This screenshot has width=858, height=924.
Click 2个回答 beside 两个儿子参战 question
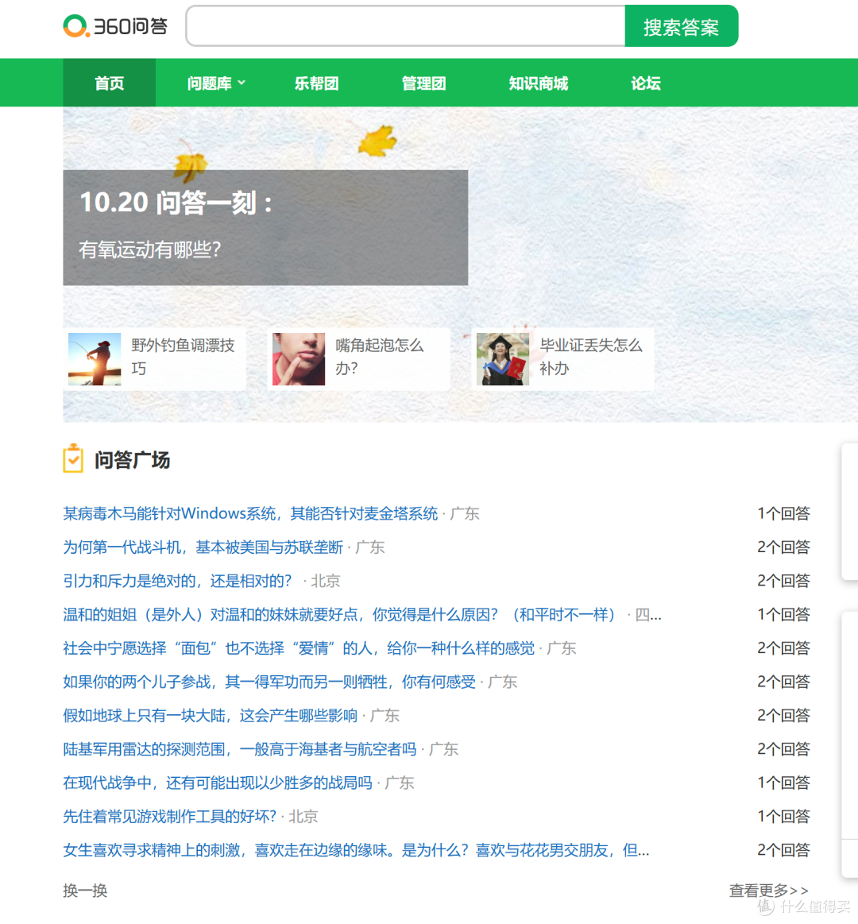click(x=783, y=682)
